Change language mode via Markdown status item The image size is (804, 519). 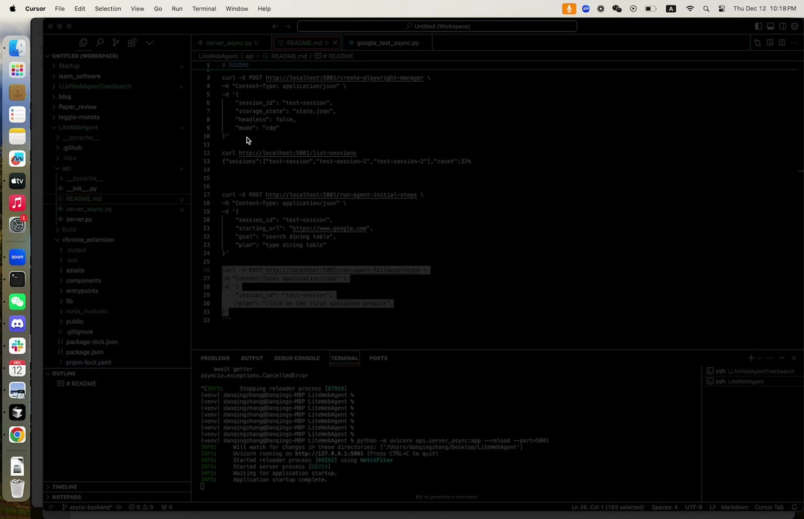click(x=734, y=507)
